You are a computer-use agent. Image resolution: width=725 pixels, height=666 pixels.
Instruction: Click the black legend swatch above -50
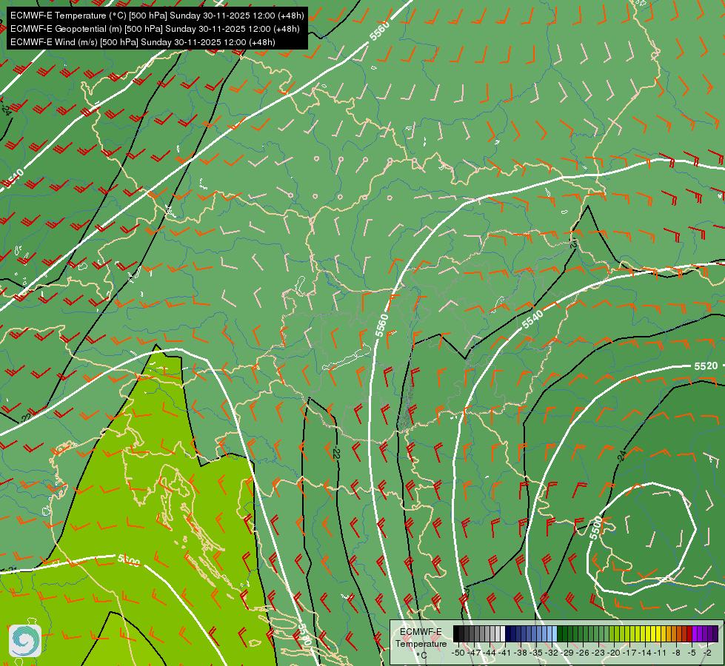click(456, 633)
